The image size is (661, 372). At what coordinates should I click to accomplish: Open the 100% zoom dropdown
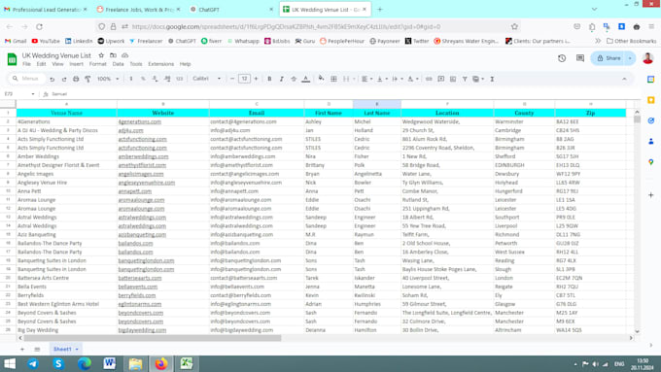108,79
